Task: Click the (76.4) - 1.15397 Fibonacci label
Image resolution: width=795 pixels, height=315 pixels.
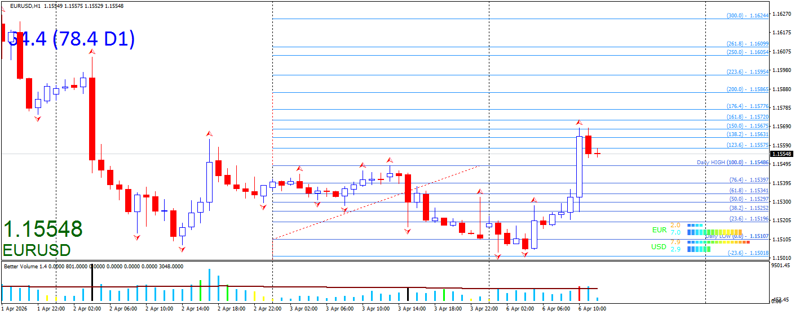Action: point(749,180)
